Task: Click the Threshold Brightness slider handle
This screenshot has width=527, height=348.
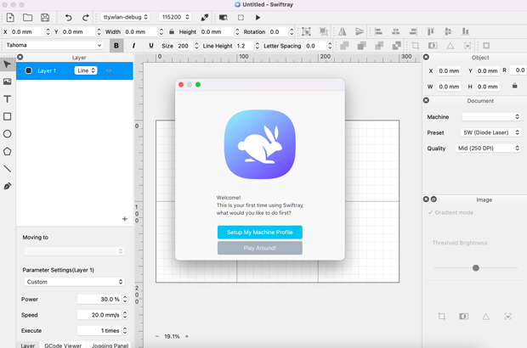Action: [476, 268]
